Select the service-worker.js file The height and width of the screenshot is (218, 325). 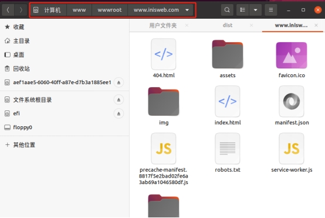(292, 148)
